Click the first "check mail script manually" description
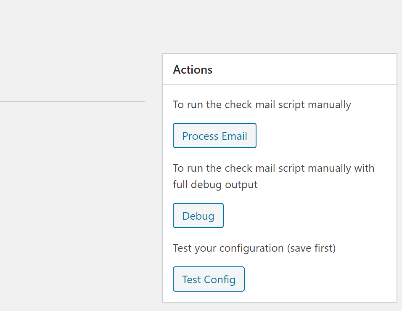The width and height of the screenshot is (402, 311). tap(262, 105)
